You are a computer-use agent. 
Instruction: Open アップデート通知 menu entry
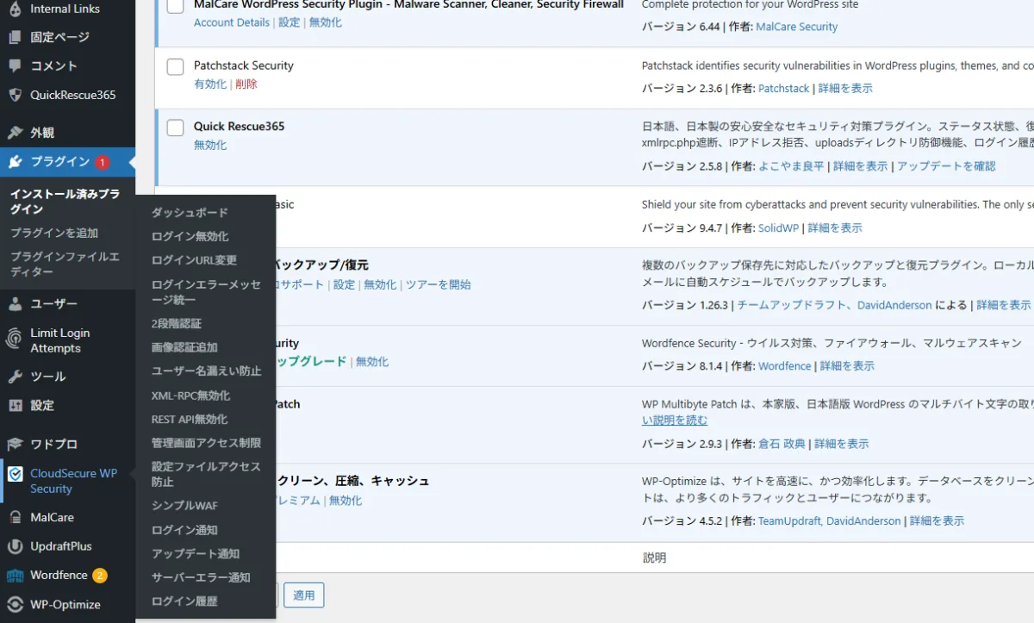[196, 553]
